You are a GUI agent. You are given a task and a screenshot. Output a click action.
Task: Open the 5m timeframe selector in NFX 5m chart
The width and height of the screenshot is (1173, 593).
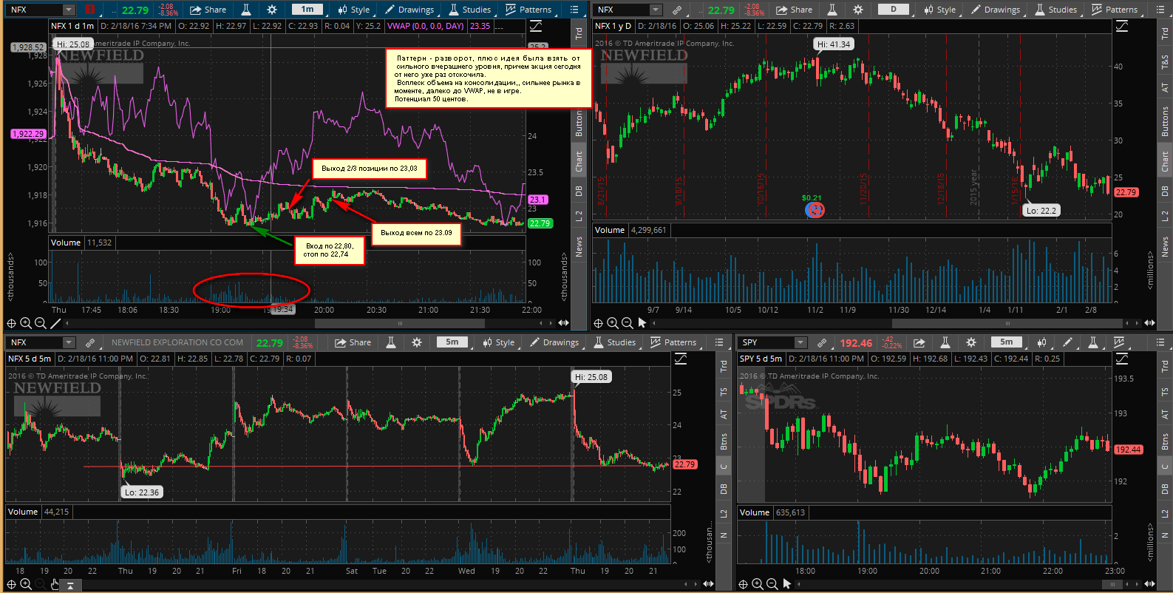coord(452,342)
